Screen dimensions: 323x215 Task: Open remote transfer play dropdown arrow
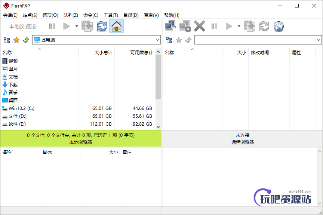239,26
